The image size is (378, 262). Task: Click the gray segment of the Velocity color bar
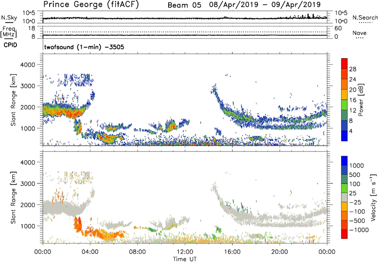click(x=344, y=198)
